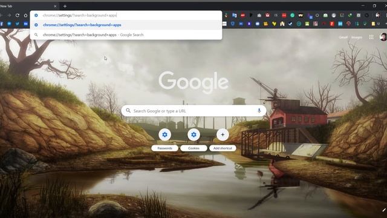Screen dimensions: 387x218
Task: Restore the browser window size
Action: pos(374,5)
